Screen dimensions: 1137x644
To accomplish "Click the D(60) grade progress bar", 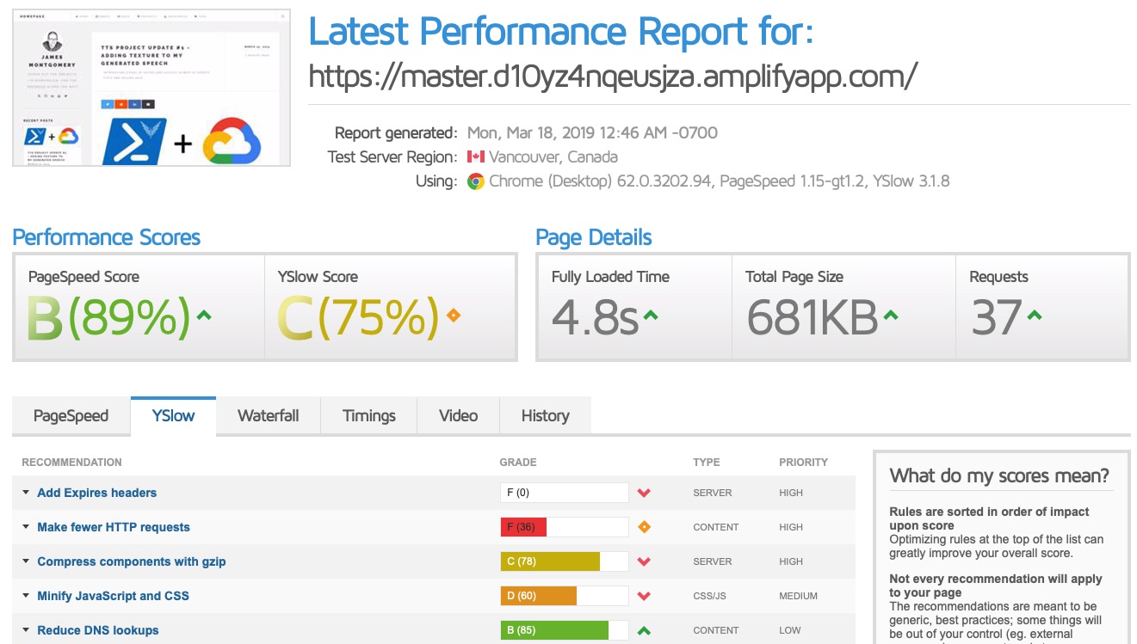I will [564, 596].
